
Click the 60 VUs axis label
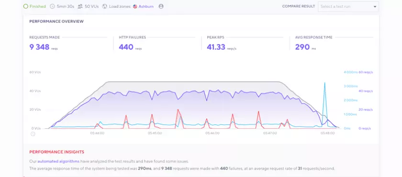pyautogui.click(x=35, y=72)
